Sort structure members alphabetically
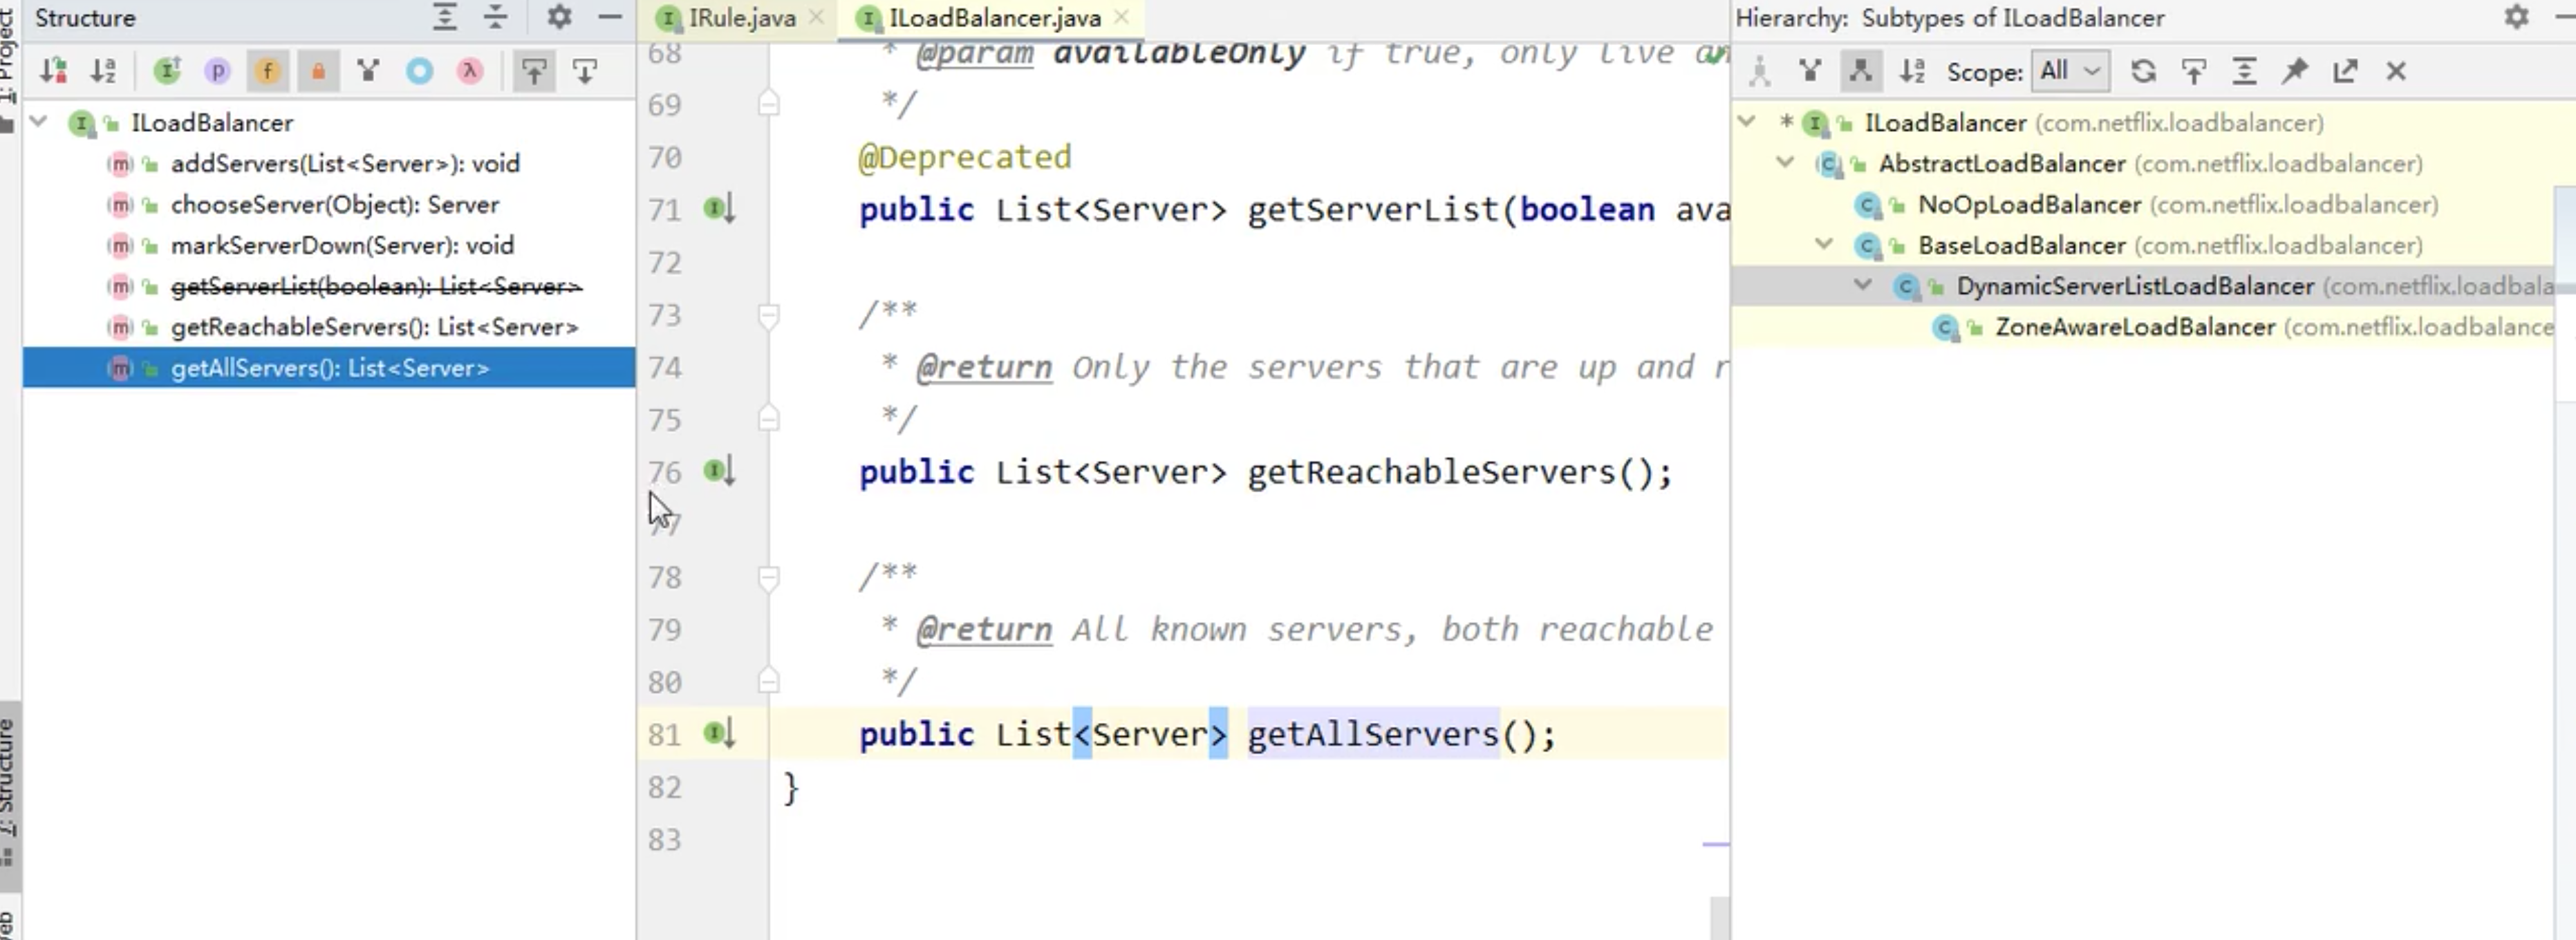2576x940 pixels. coord(103,71)
